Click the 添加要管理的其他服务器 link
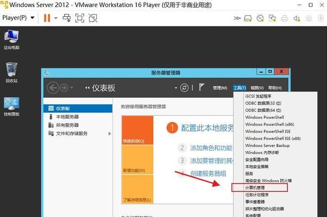The width and height of the screenshot is (327, 217). click(211, 161)
